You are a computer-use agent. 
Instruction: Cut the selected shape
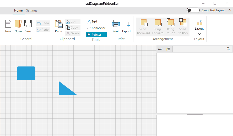pyautogui.click(x=73, y=22)
